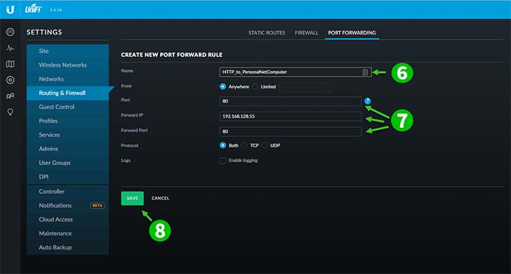
Task: Open Routing & Firewall settings
Action: pyautogui.click(x=68, y=93)
